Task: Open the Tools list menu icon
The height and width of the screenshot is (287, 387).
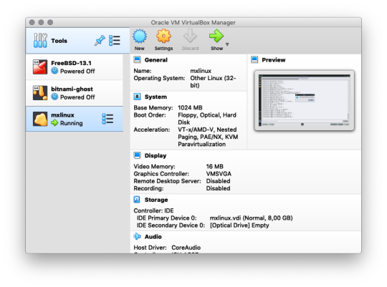Action: click(115, 40)
